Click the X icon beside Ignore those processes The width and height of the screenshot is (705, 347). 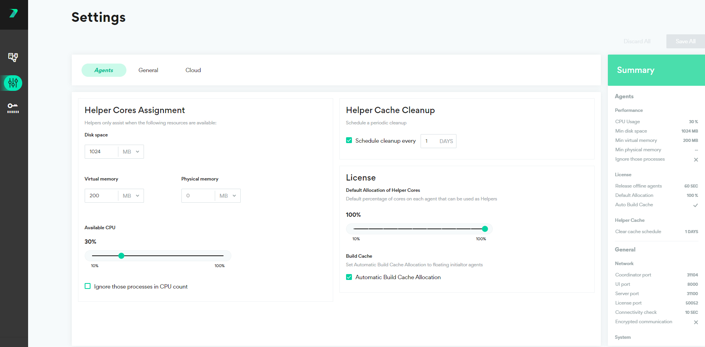tap(696, 159)
